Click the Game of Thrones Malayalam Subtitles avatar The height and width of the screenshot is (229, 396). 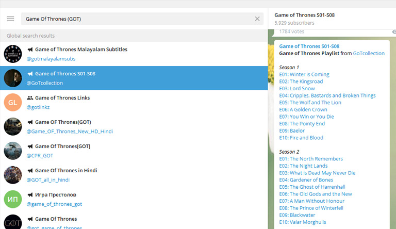(x=13, y=54)
